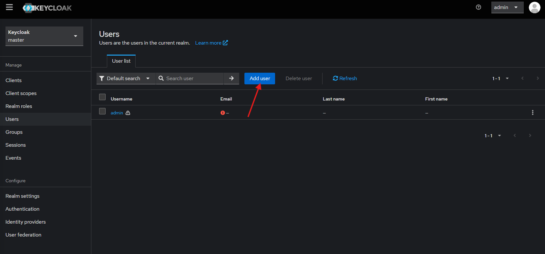The height and width of the screenshot is (254, 545).
Task: Go to next page in top pagination
Action: [x=538, y=78]
